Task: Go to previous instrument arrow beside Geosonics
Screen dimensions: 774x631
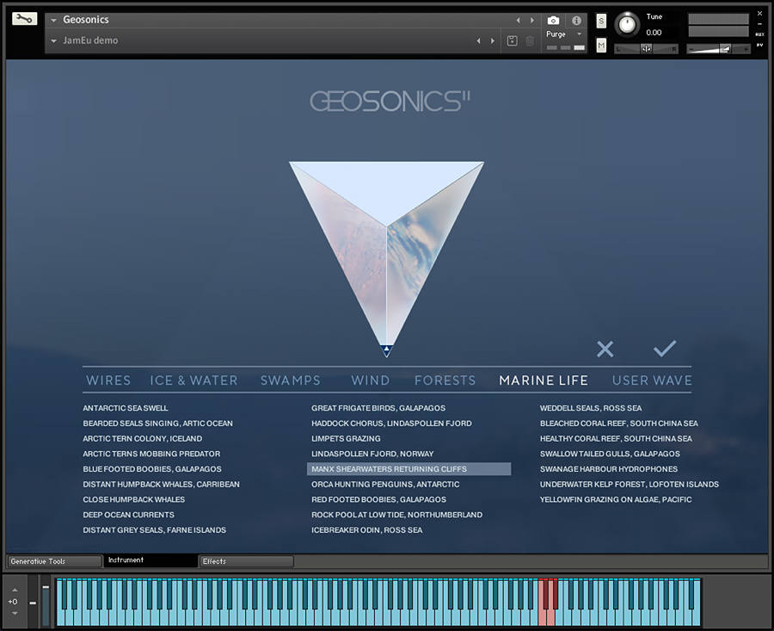Action: (x=518, y=21)
